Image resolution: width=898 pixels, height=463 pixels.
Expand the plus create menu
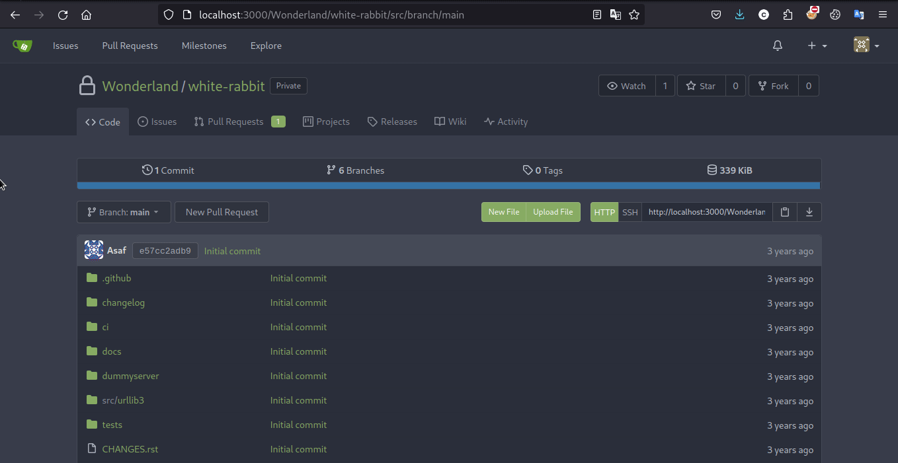(817, 46)
